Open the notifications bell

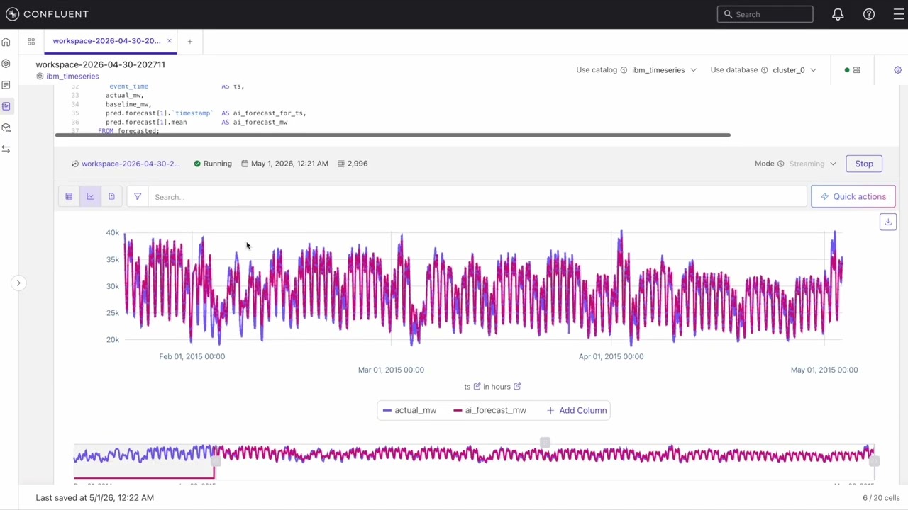(838, 14)
